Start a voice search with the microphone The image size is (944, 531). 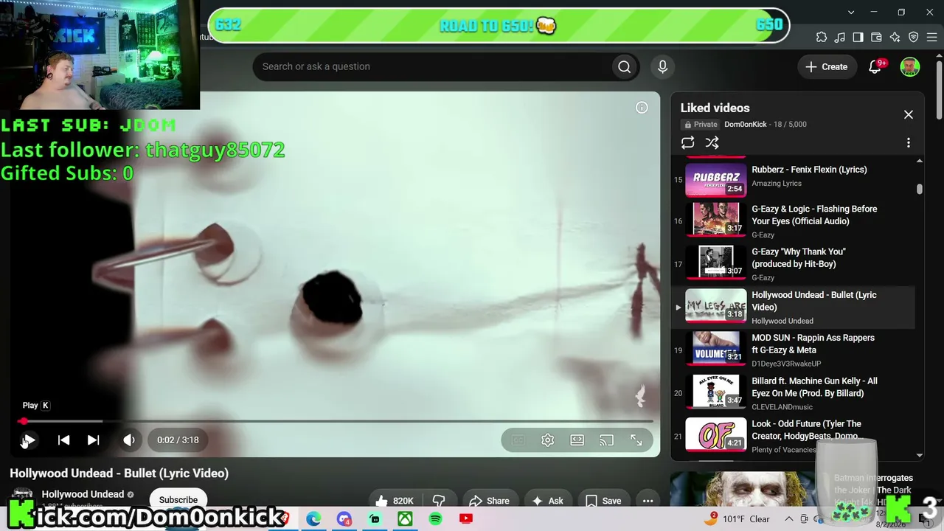tap(662, 66)
